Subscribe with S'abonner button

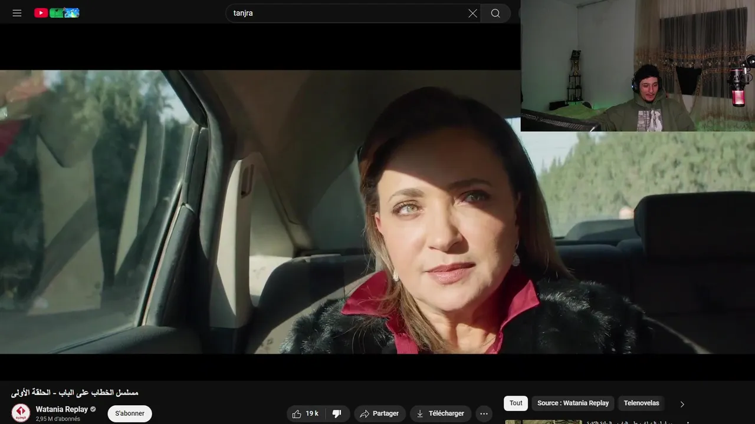point(130,413)
